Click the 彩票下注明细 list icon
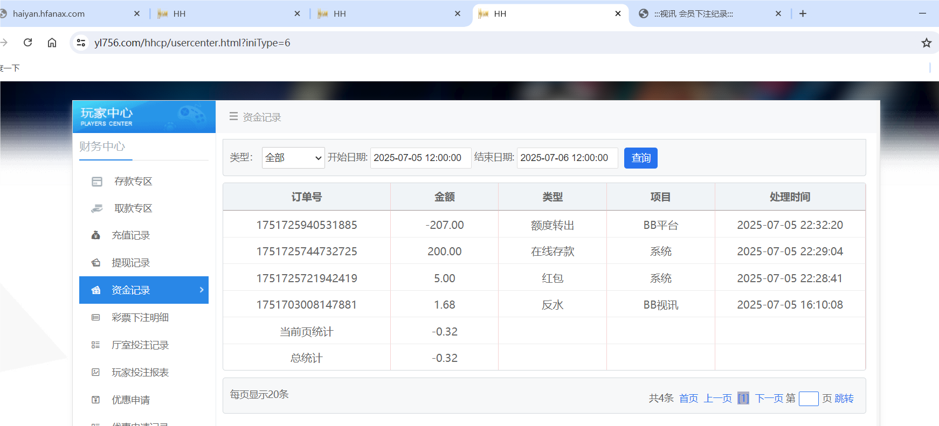 pyautogui.click(x=96, y=318)
